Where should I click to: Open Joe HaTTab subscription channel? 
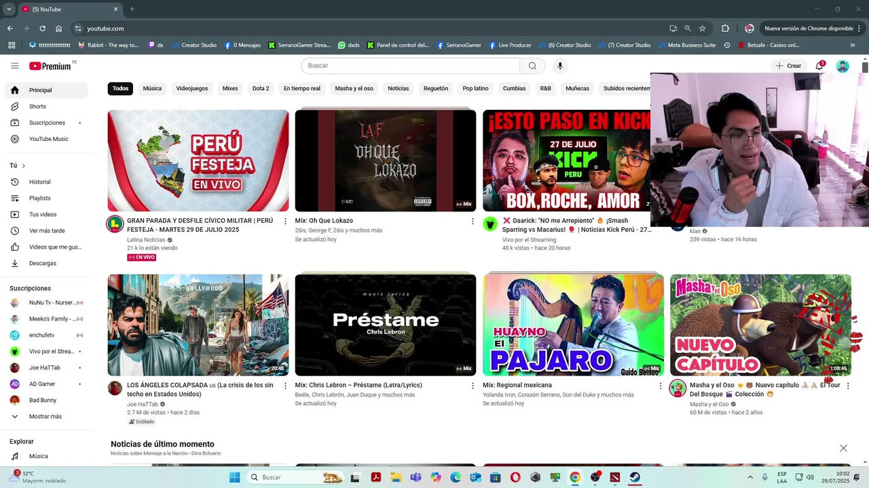[x=46, y=367]
